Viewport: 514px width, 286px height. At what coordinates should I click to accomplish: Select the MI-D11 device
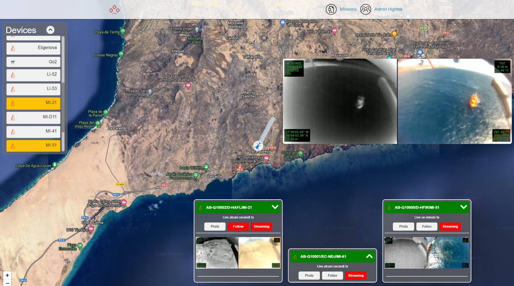(34, 118)
